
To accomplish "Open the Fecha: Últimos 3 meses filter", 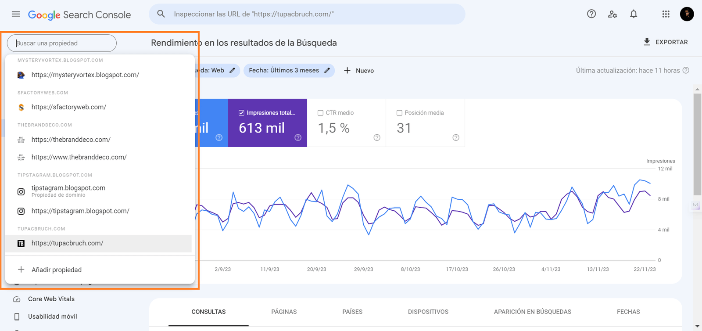I will point(289,70).
